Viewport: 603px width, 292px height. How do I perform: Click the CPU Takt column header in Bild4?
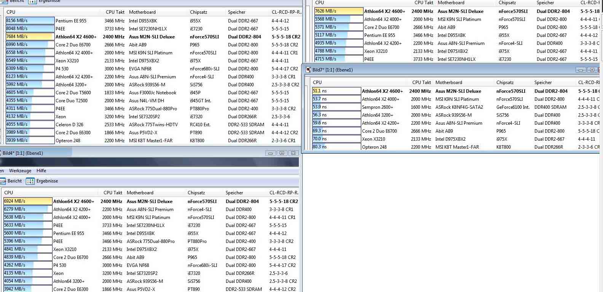click(113, 193)
